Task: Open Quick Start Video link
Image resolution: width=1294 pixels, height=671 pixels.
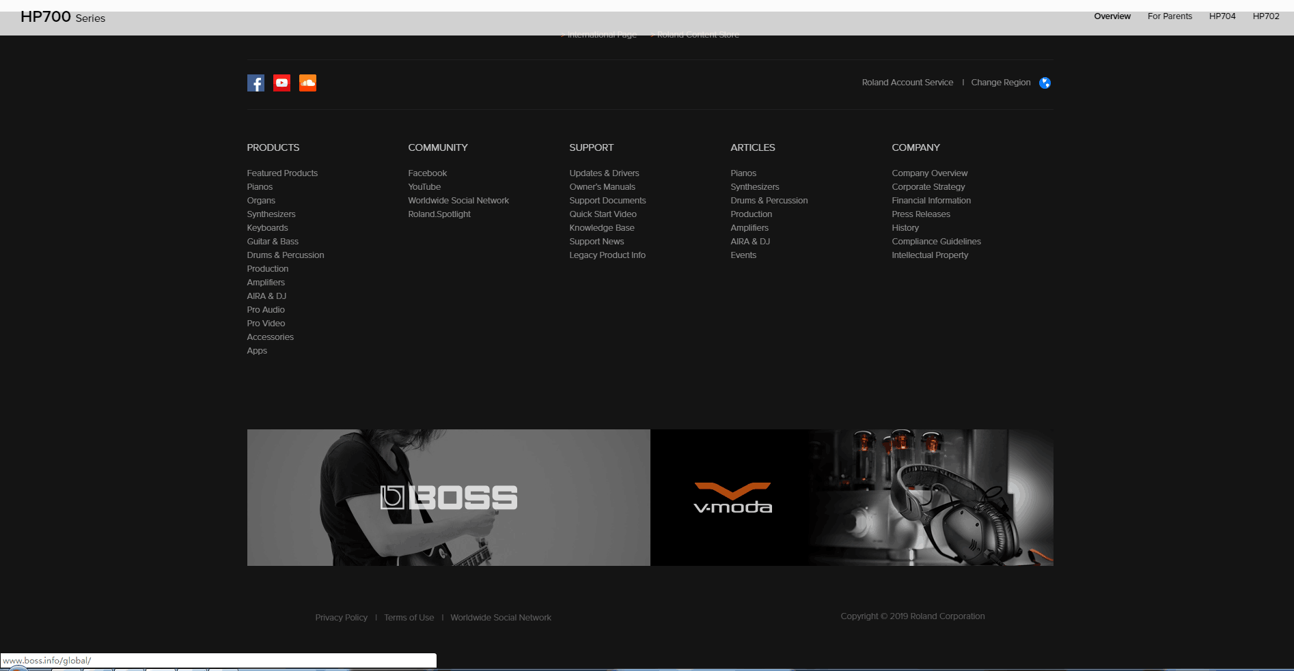Action: (603, 214)
